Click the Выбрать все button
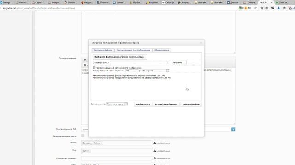 143,104
